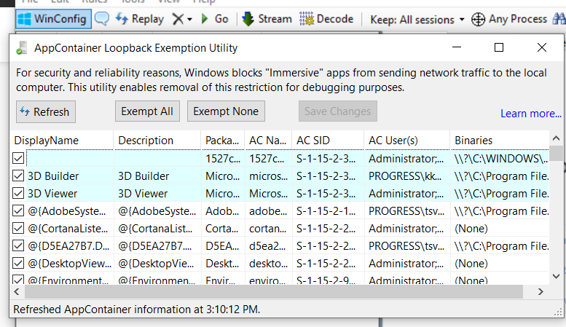Viewport: 566px width, 327px height.
Task: Click the Save Changes button
Action: [338, 111]
